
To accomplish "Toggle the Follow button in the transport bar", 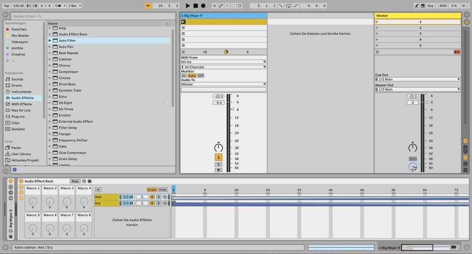I will 148,6.
